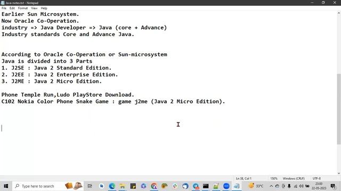This screenshot has width=341, height=191.
Task: Open the Format menu
Action: [23, 8]
